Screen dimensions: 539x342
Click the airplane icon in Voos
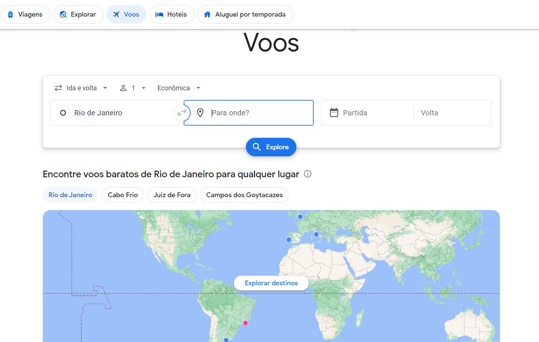coord(117,14)
